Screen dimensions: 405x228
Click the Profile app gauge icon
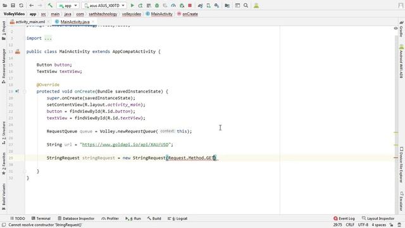[x=173, y=6]
